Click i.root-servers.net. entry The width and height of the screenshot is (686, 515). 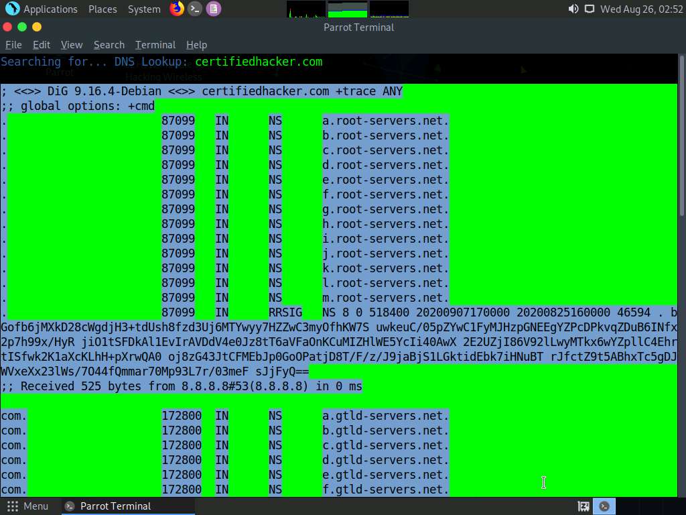385,239
